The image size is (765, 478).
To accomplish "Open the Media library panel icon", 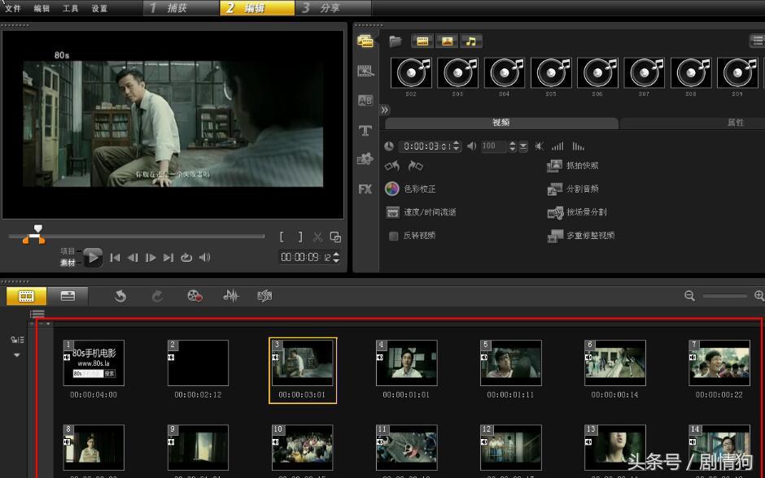I will [365, 41].
